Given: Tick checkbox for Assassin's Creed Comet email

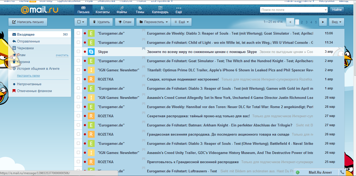Looking at the screenshot, I should click(x=78, y=97).
